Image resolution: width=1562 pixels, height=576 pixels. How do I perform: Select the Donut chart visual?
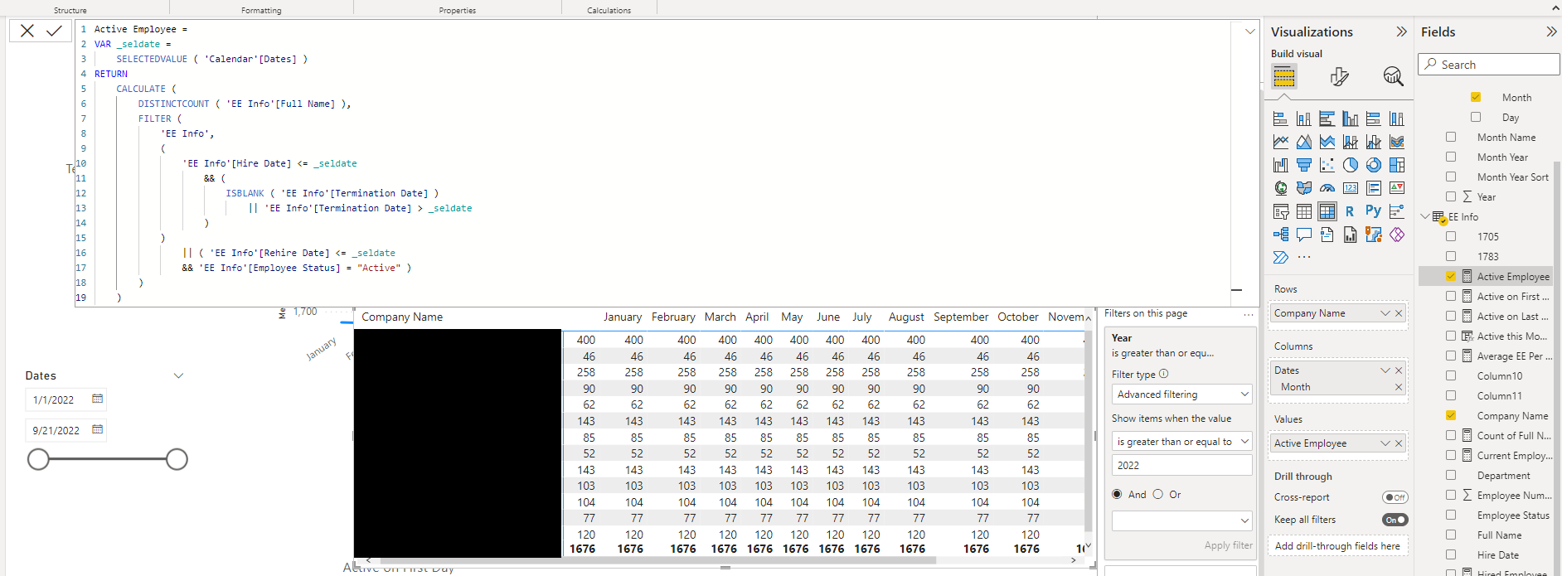click(x=1374, y=165)
